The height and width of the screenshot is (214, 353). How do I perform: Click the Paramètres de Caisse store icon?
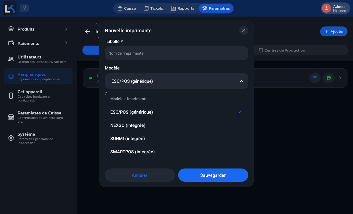[11, 117]
